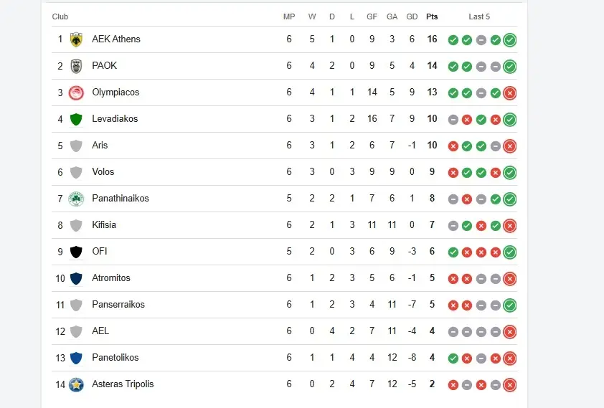The height and width of the screenshot is (408, 604).
Task: Click the black OFI crest
Action: (x=76, y=252)
